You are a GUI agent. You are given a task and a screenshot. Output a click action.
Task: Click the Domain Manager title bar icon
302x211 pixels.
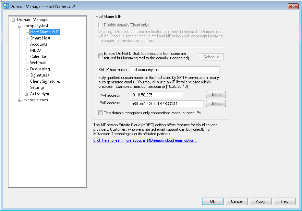6,6
